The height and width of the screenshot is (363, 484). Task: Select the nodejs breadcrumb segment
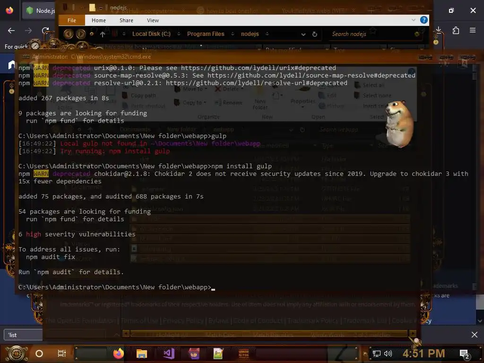point(250,34)
